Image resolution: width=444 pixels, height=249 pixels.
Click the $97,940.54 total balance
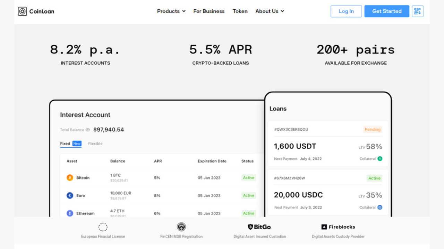coord(109,130)
